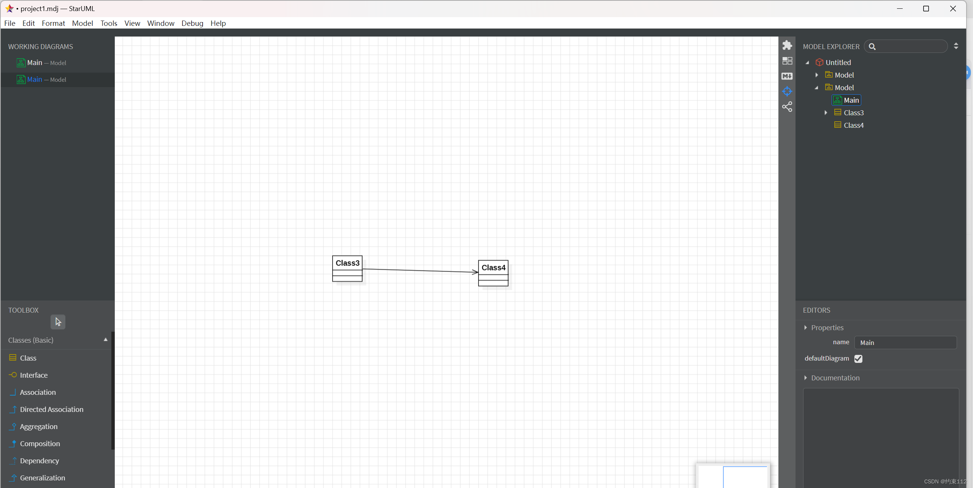The height and width of the screenshot is (488, 973).
Task: Select the Composition tool in toolbox
Action: pos(39,443)
